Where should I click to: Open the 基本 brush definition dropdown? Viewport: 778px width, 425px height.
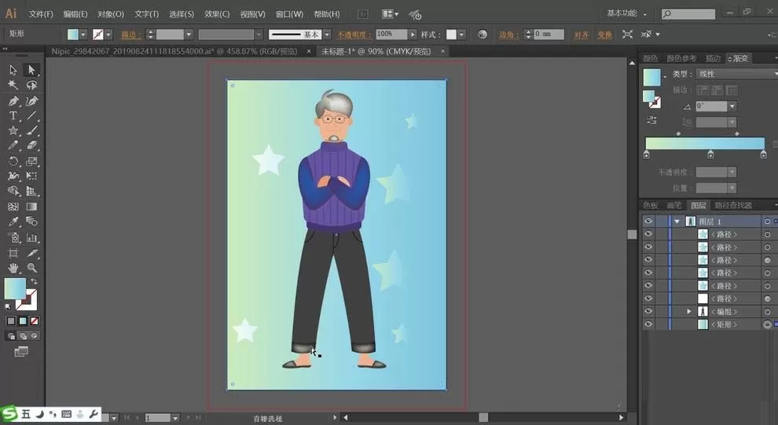[x=327, y=35]
